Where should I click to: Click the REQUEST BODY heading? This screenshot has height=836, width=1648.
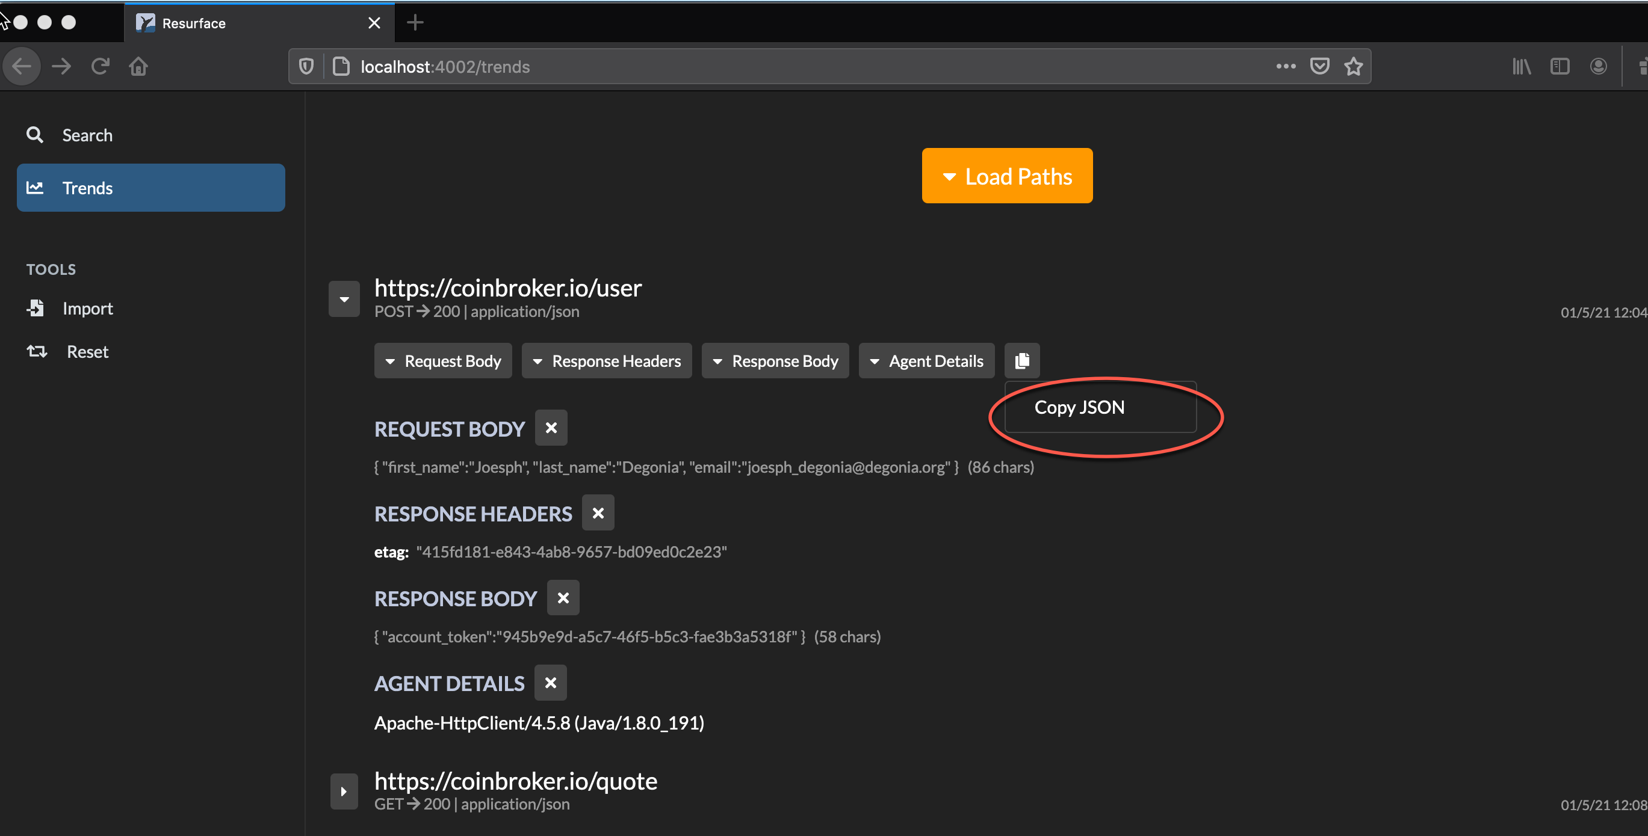pos(450,429)
